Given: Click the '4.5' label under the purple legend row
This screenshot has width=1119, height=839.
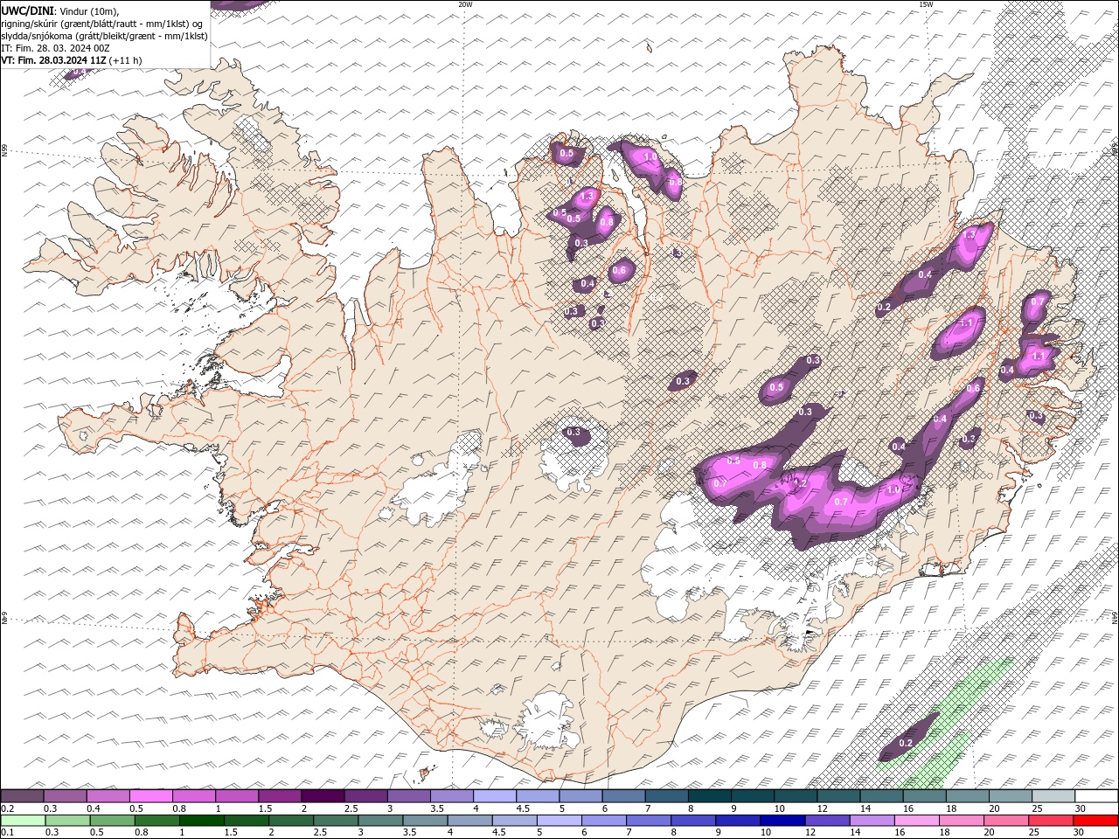Looking at the screenshot, I should (x=523, y=808).
